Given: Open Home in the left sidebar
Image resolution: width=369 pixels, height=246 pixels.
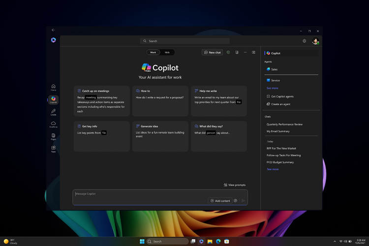Looking at the screenshot, I should point(53,87).
